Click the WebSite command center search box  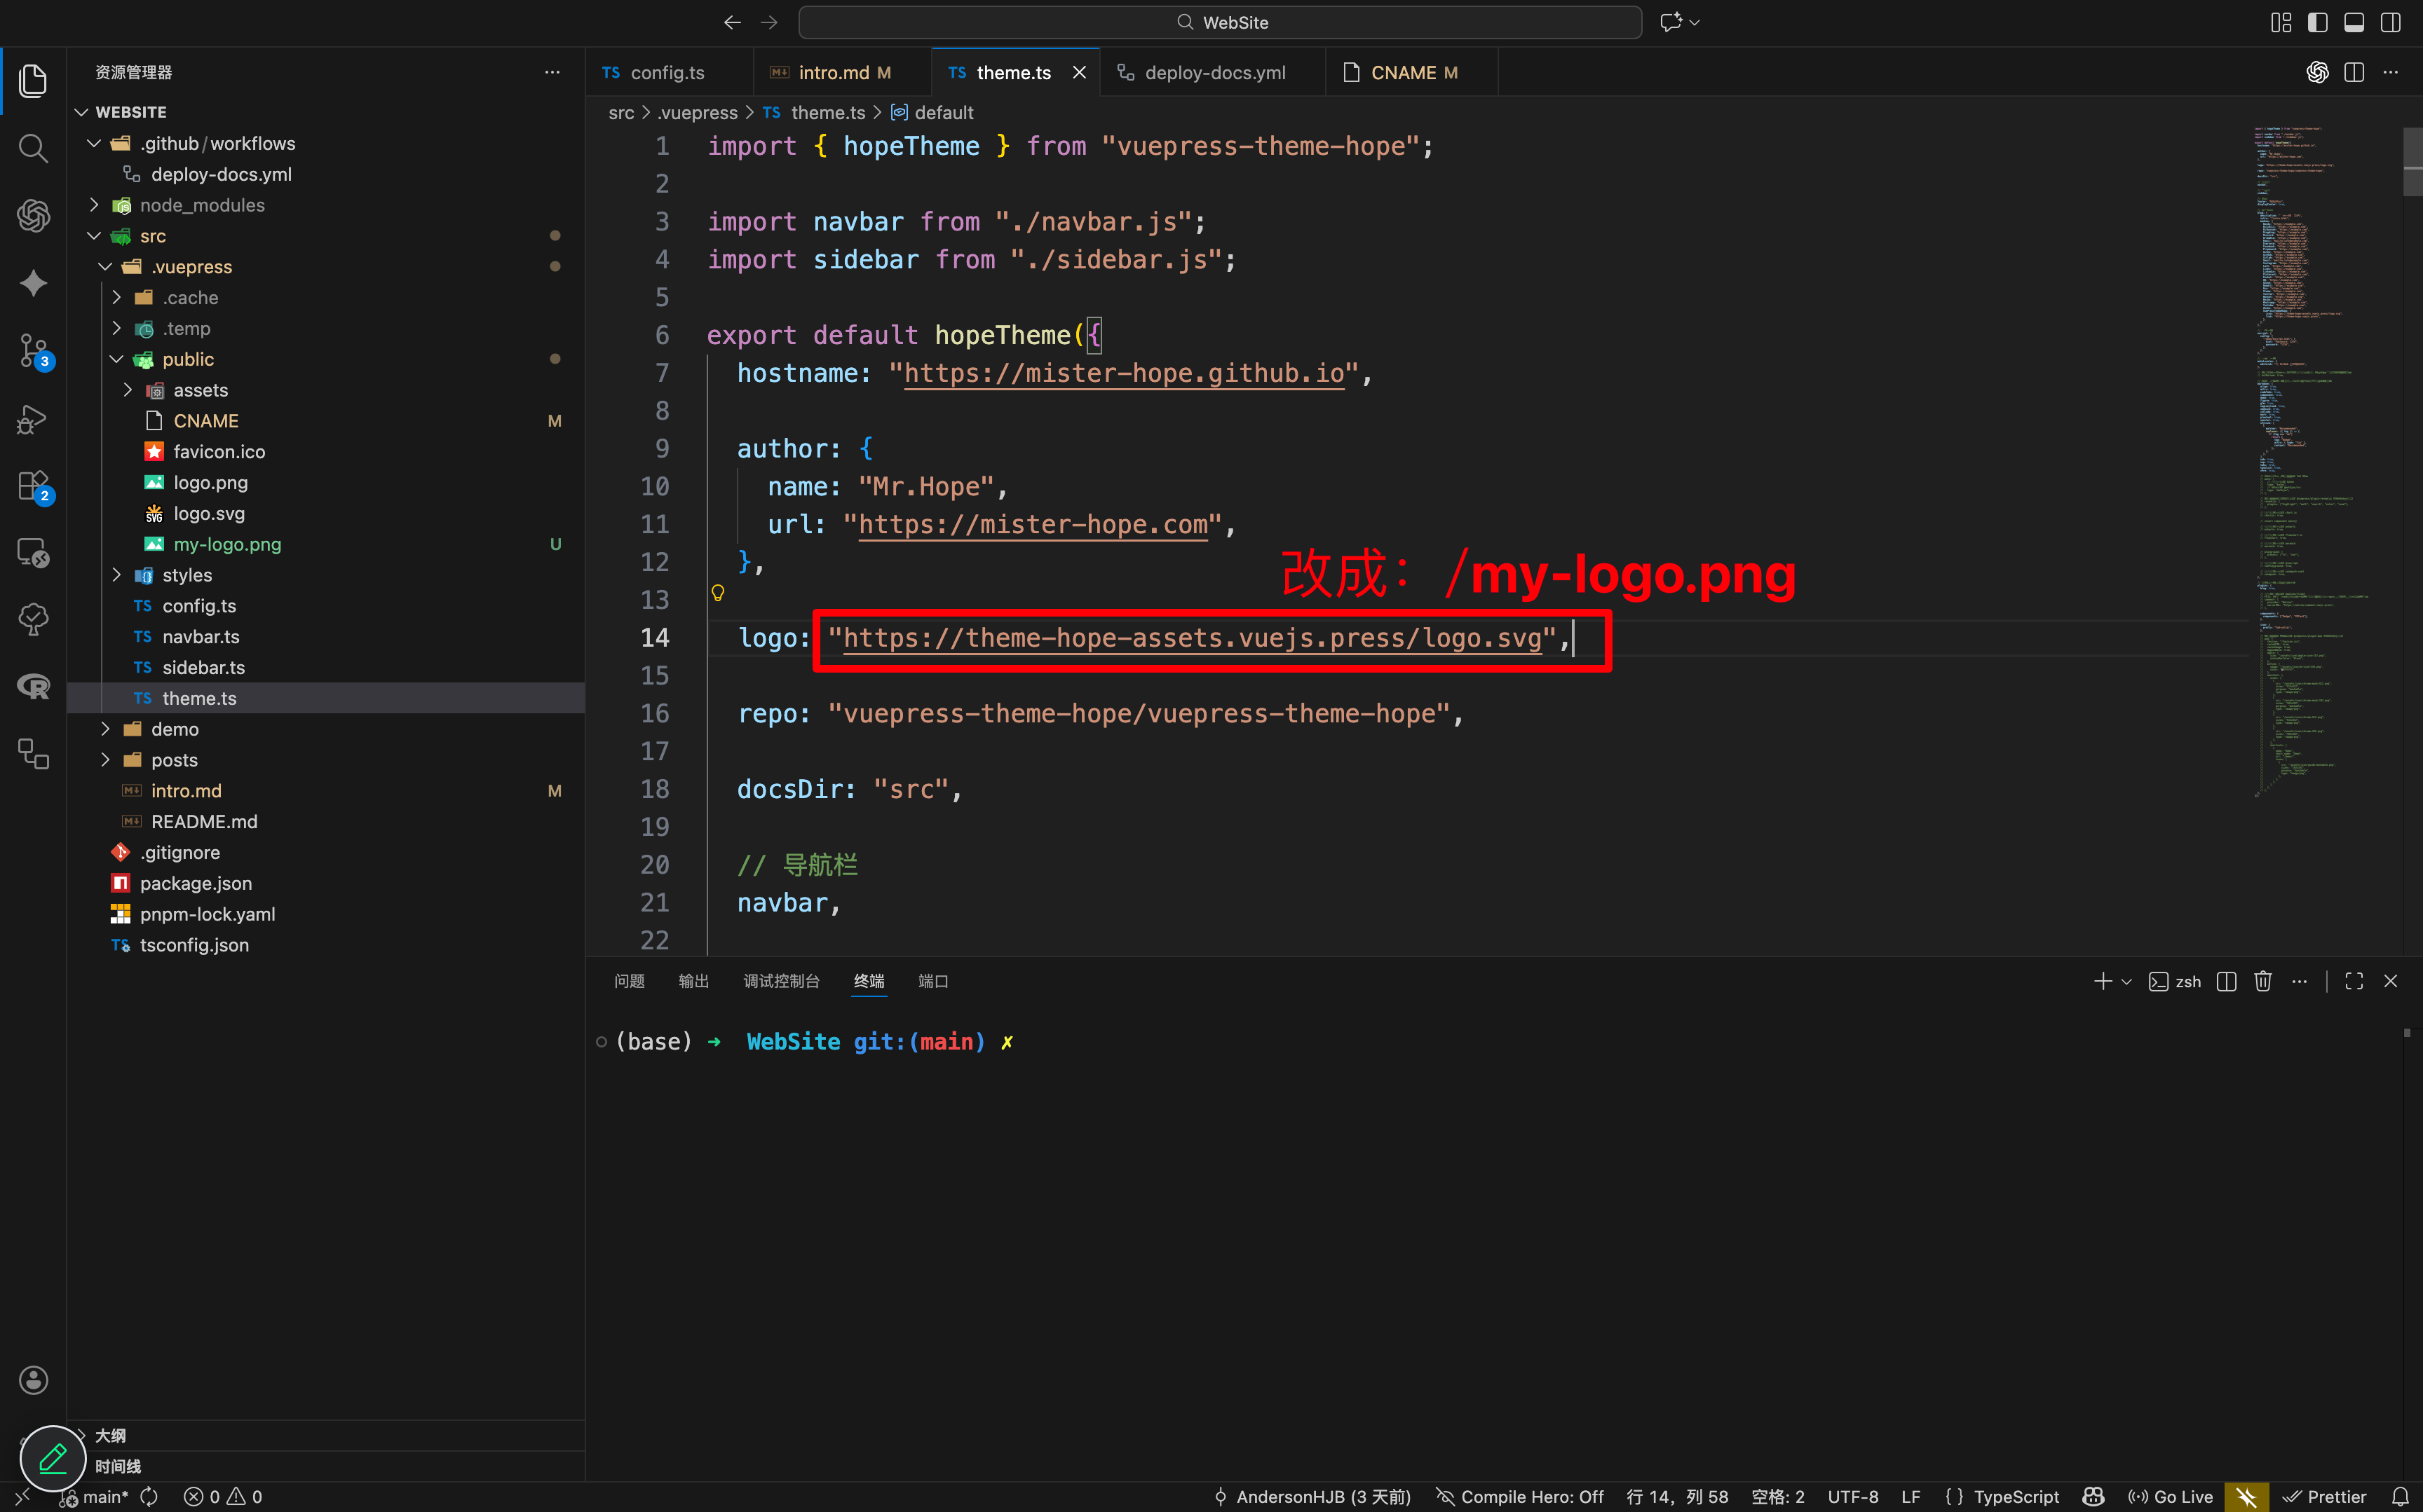click(1219, 22)
